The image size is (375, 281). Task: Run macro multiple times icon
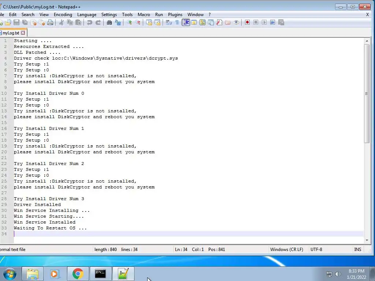coord(272,22)
